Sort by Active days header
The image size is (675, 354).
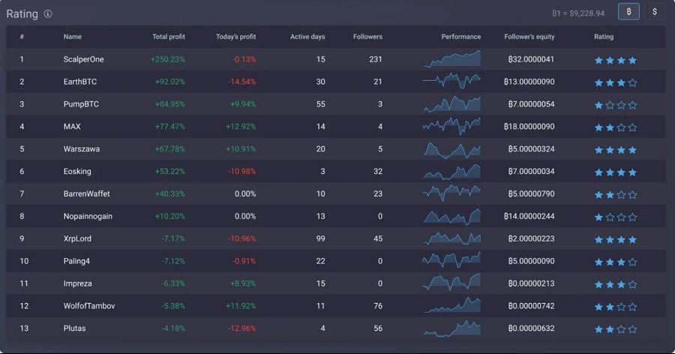[x=307, y=37]
